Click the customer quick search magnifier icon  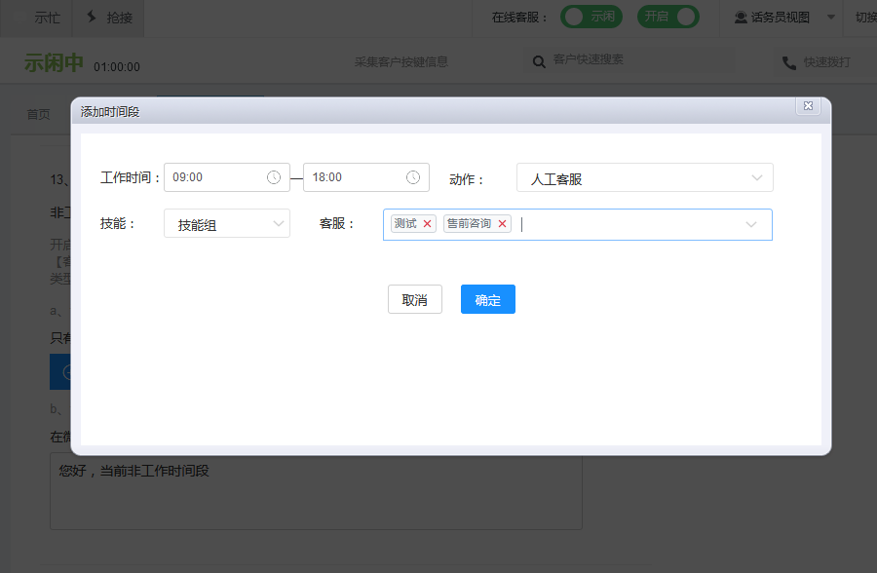[538, 61]
